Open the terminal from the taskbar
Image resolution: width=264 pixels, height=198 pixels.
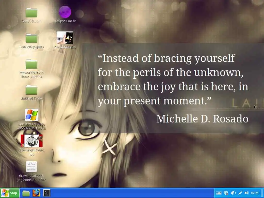pyautogui.click(x=47, y=193)
